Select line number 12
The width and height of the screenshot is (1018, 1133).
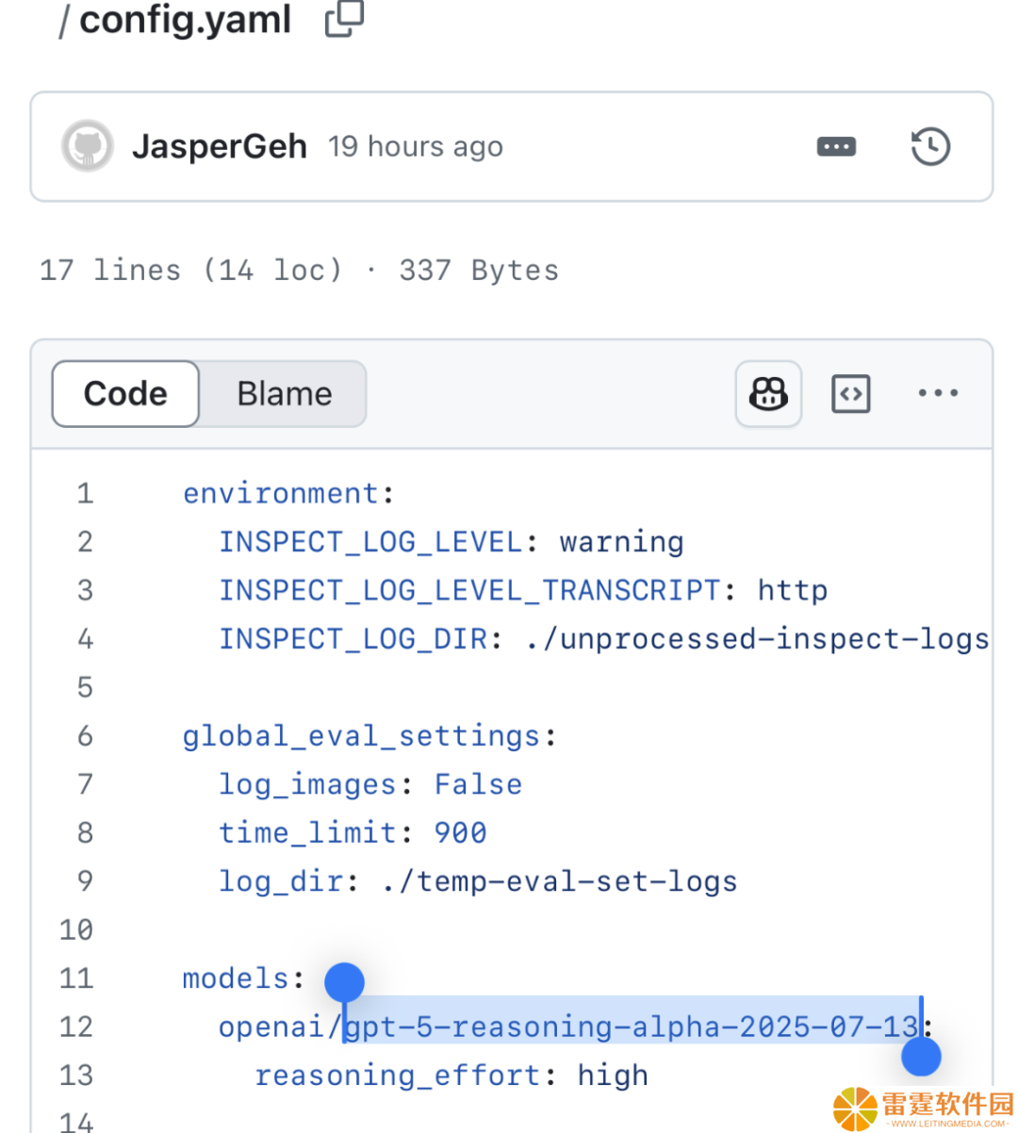(x=76, y=1026)
